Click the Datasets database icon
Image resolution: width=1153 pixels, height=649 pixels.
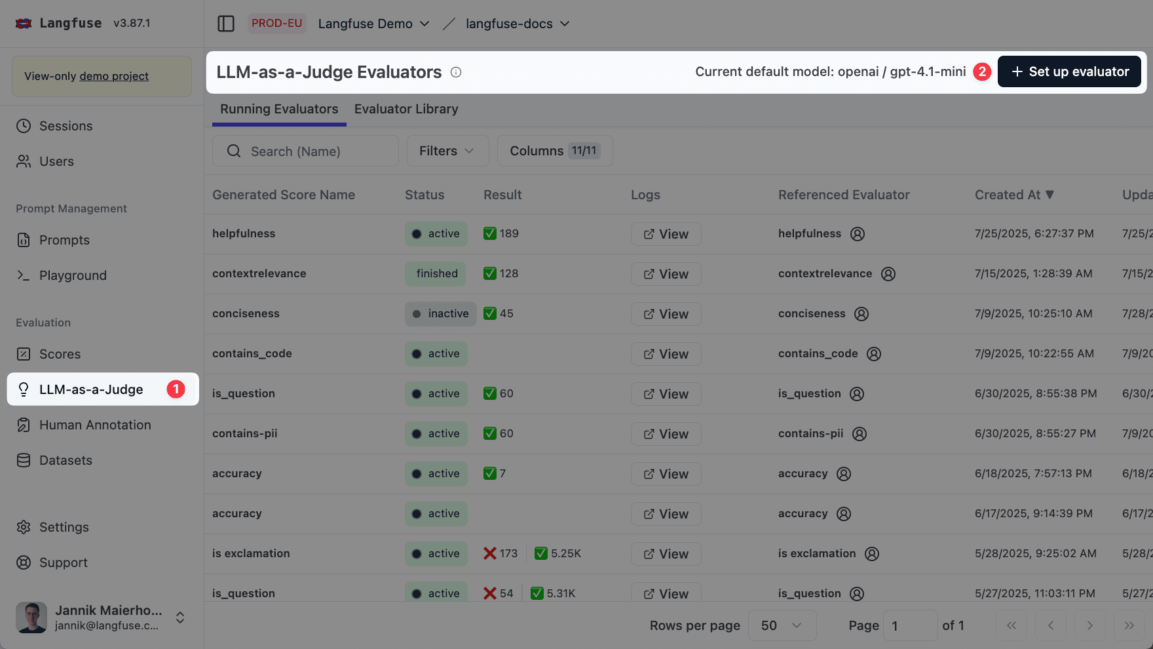24,460
